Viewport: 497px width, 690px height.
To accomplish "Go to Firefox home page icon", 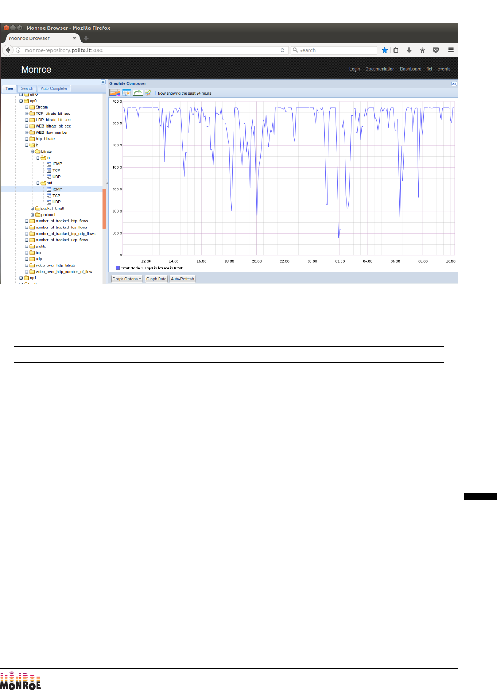I will 422,50.
